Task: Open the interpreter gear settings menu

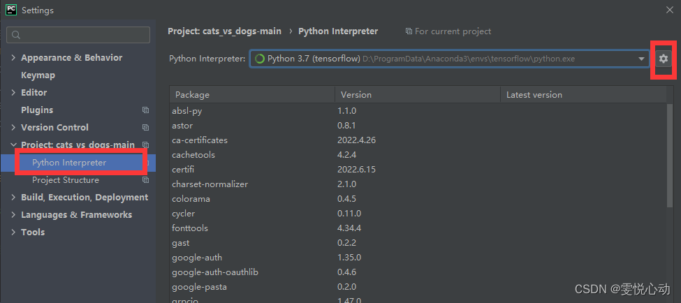Action: tap(663, 59)
